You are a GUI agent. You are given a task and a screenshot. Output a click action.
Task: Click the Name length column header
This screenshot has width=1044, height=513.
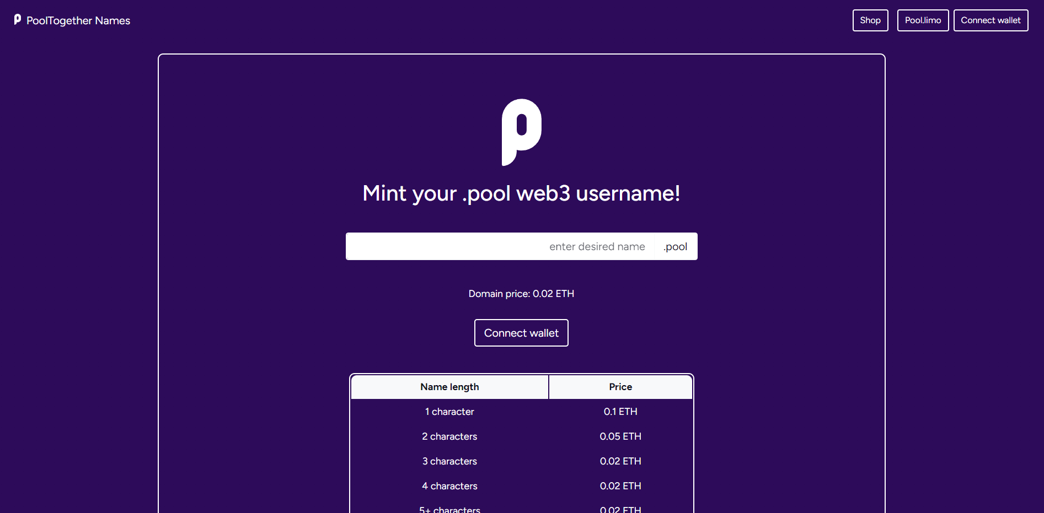pos(449,387)
